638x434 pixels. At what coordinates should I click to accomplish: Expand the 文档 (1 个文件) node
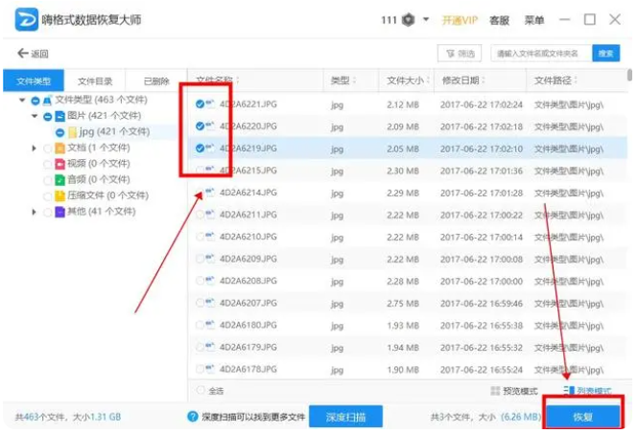[x=35, y=148]
